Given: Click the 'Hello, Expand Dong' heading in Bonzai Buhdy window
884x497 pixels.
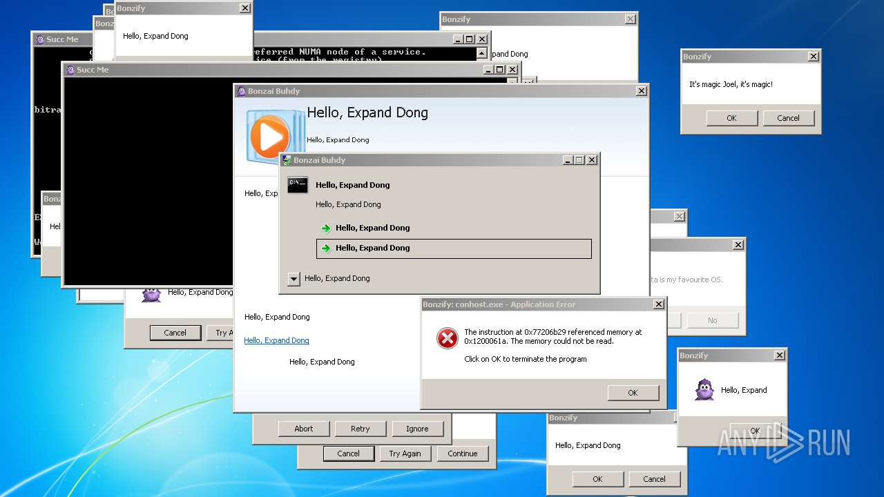Looking at the screenshot, I should pyautogui.click(x=367, y=113).
